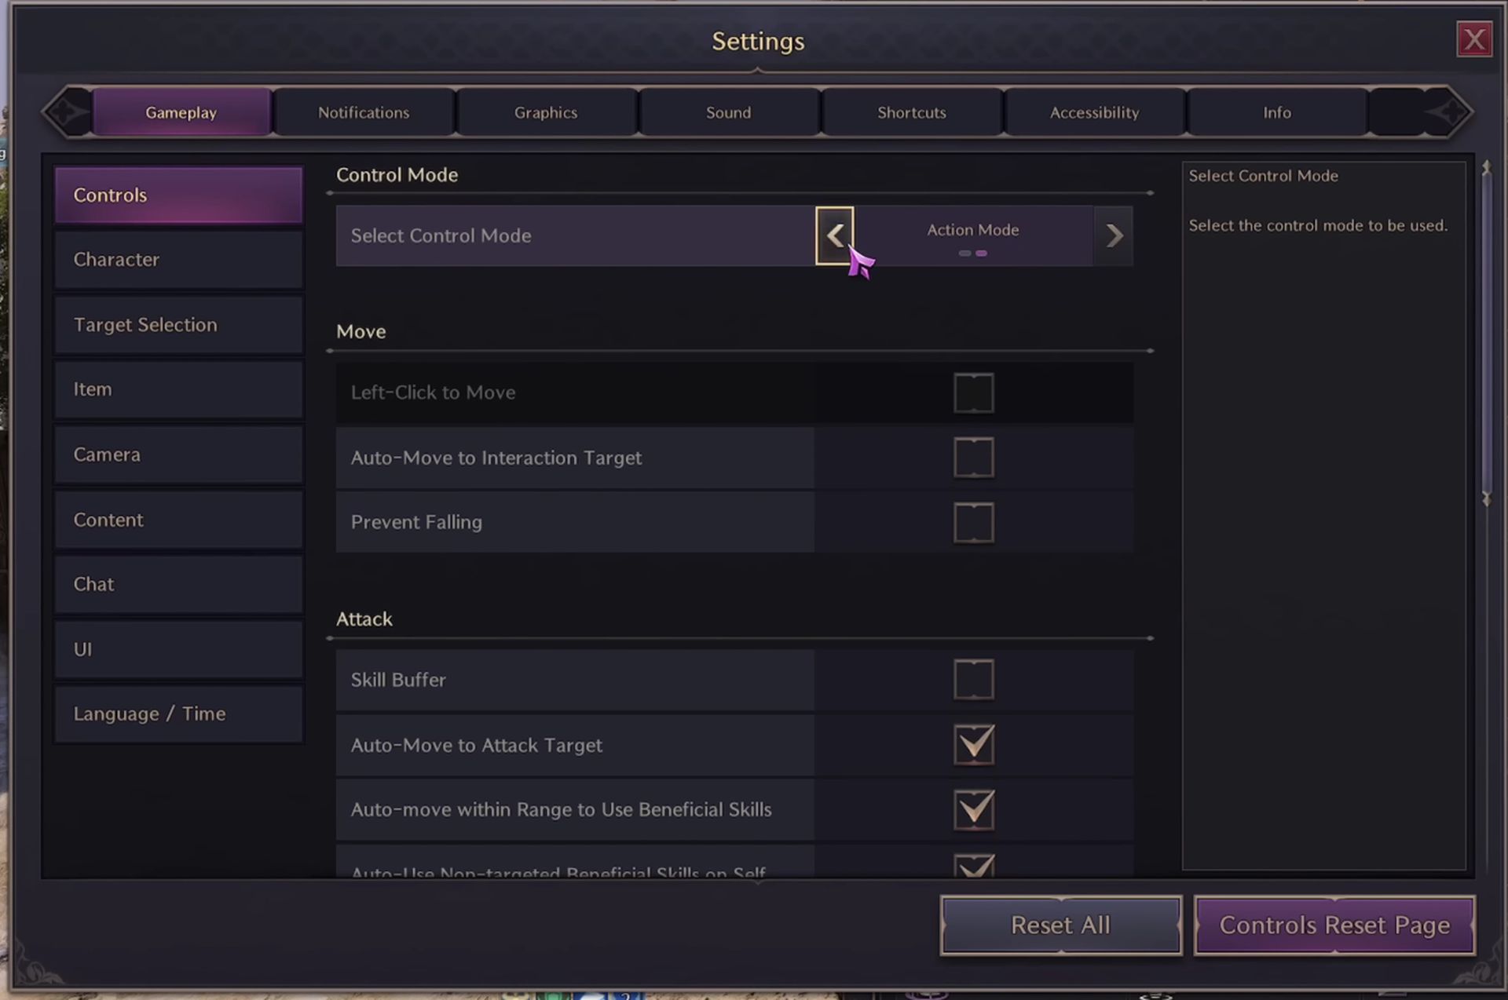The height and width of the screenshot is (1000, 1508).
Task: Click the Controls sidebar icon
Action: click(x=178, y=193)
